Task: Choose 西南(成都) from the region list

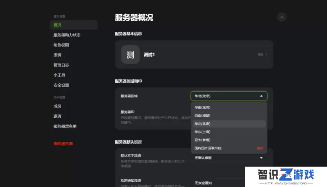Action: tap(229, 116)
